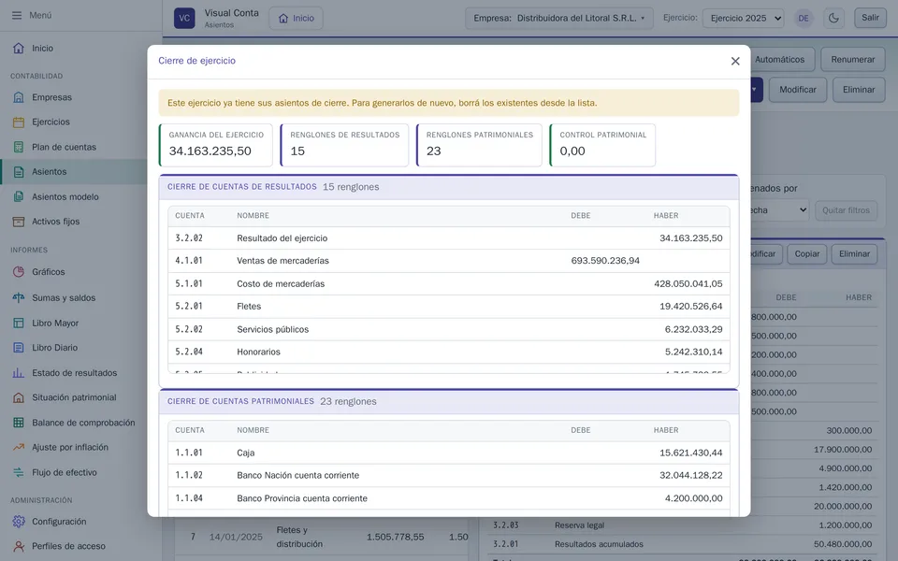Click the Empresas building icon
The height and width of the screenshot is (561, 898).
tap(19, 97)
